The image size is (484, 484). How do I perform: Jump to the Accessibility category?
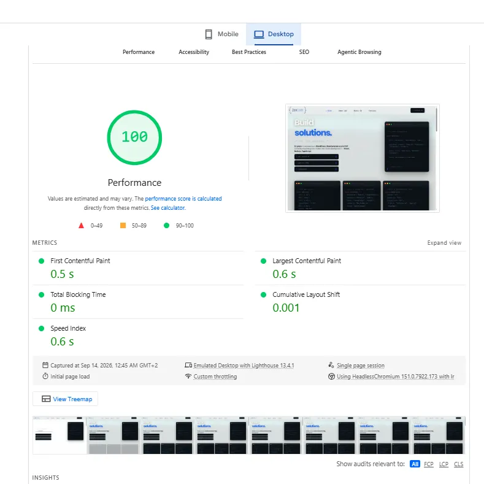tap(194, 52)
